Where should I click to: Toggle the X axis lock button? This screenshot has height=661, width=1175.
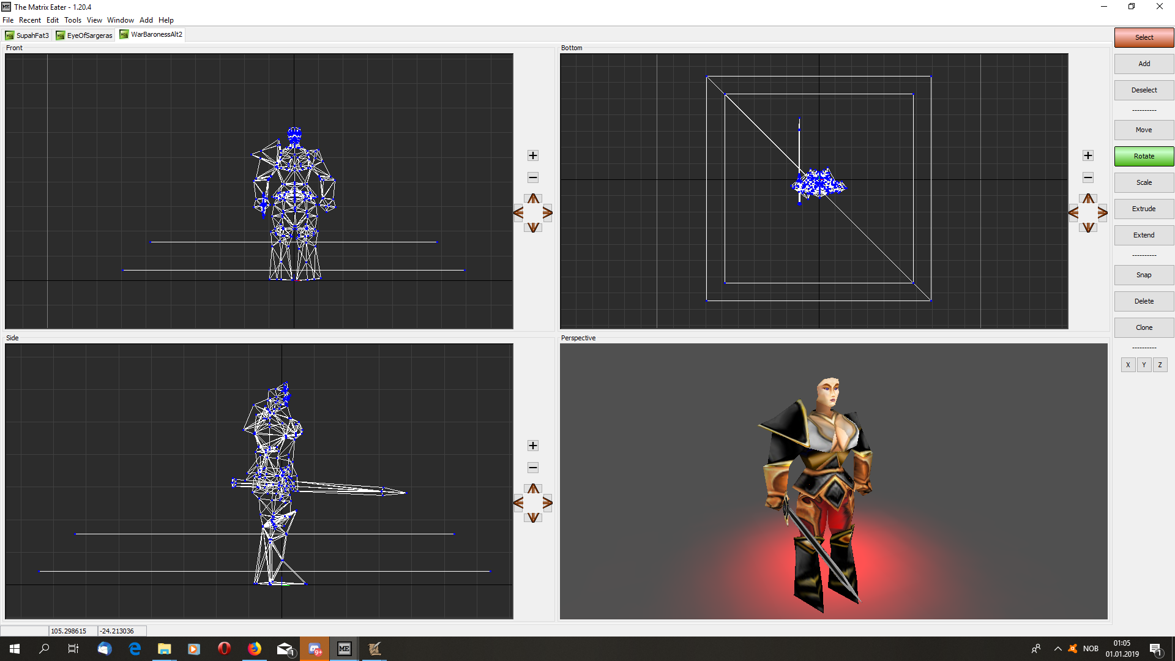click(x=1128, y=365)
